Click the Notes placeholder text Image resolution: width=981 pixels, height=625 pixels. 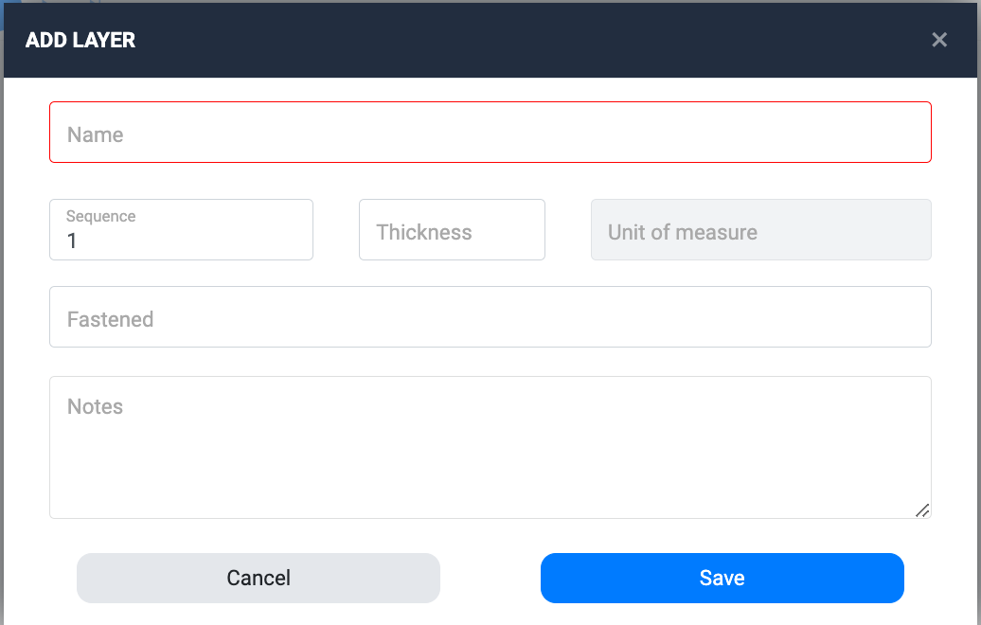[96, 406]
